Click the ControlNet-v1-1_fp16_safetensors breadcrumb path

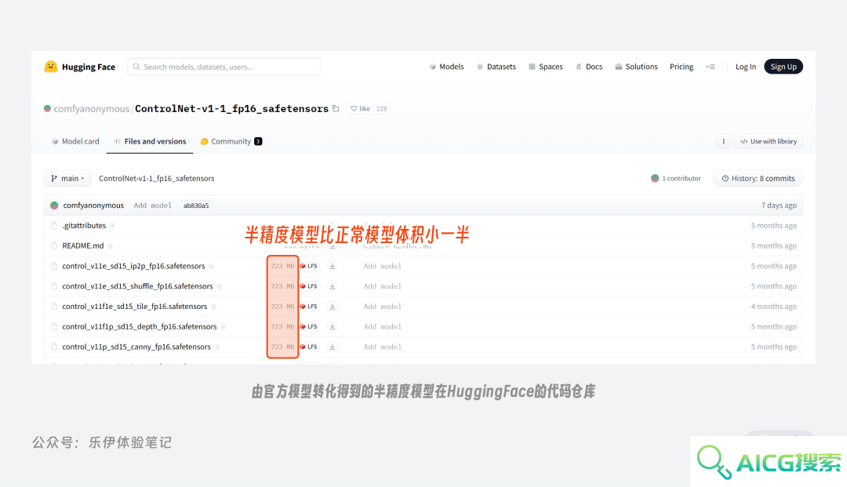(157, 179)
